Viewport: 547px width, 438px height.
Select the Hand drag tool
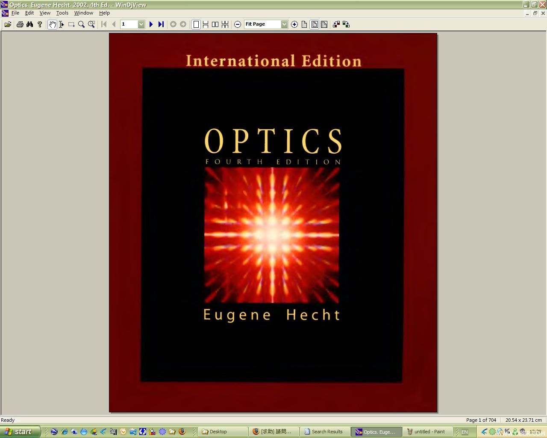52,24
